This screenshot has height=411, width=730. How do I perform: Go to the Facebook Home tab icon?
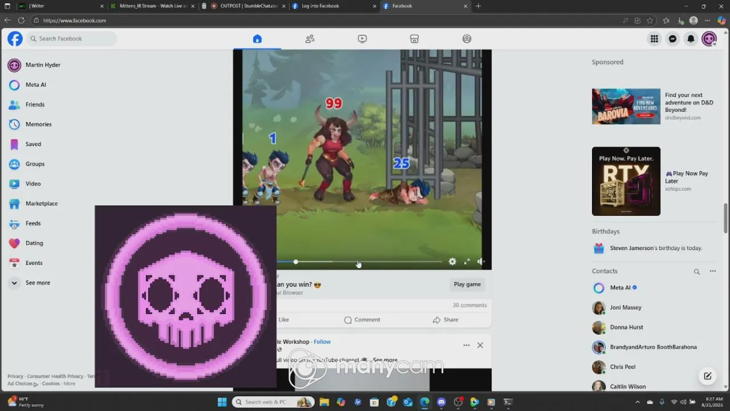(257, 39)
